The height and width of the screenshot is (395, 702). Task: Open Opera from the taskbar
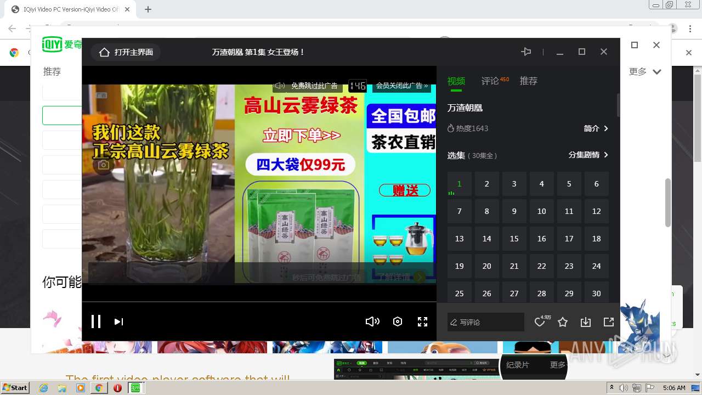[117, 388]
